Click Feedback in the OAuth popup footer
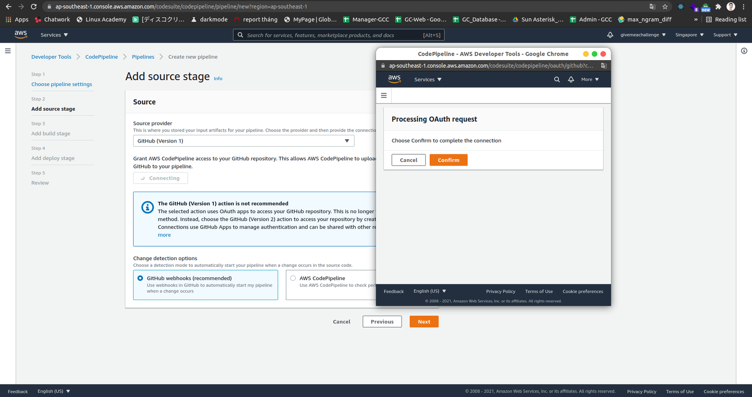Screen dimensions: 752x397 tap(394, 291)
